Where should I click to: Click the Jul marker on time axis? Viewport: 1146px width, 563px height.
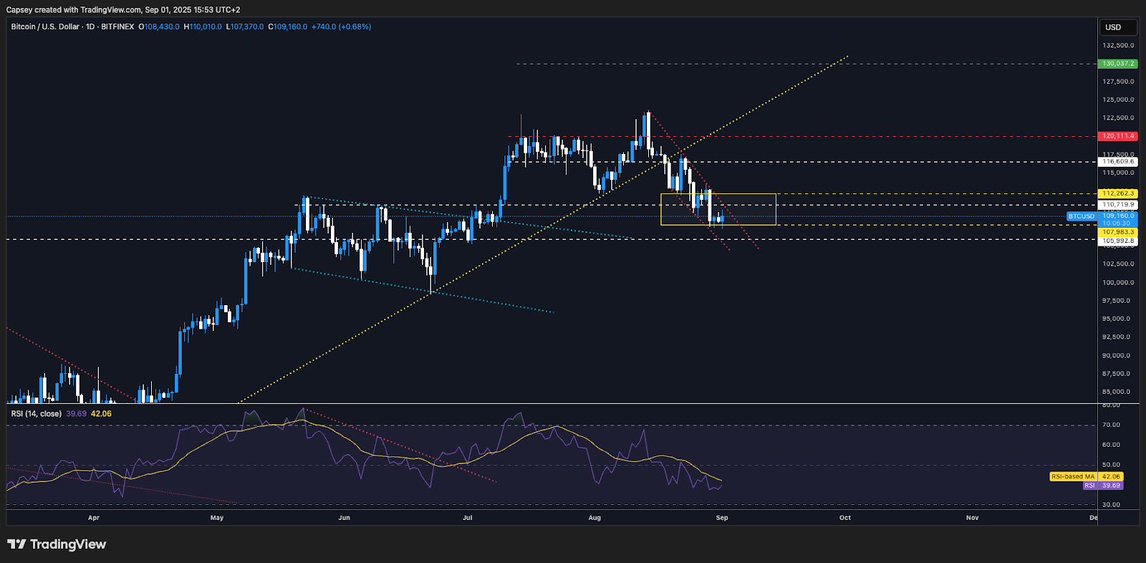pyautogui.click(x=468, y=518)
